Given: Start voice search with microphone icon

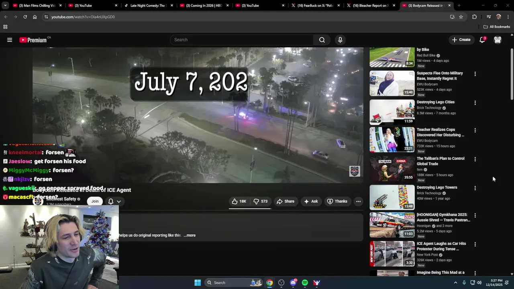Looking at the screenshot, I should click(x=340, y=40).
